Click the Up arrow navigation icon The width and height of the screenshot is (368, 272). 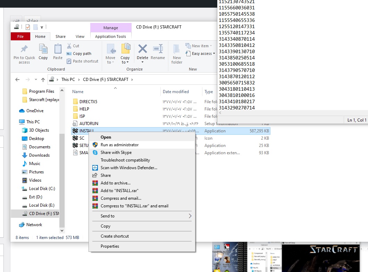point(43,80)
